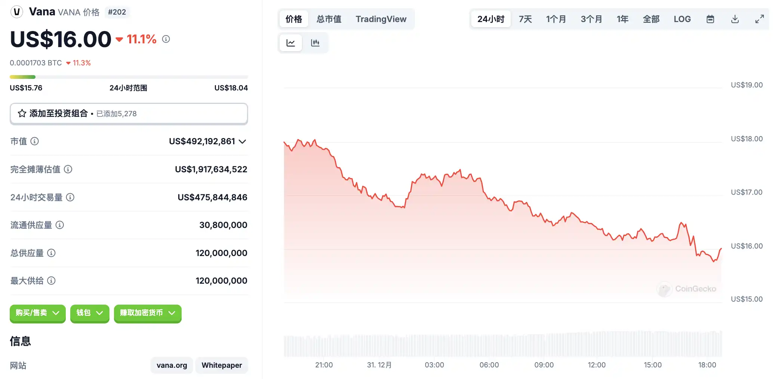The image size is (775, 379).
Task: Switch to the 总市值 tab
Action: 329,19
